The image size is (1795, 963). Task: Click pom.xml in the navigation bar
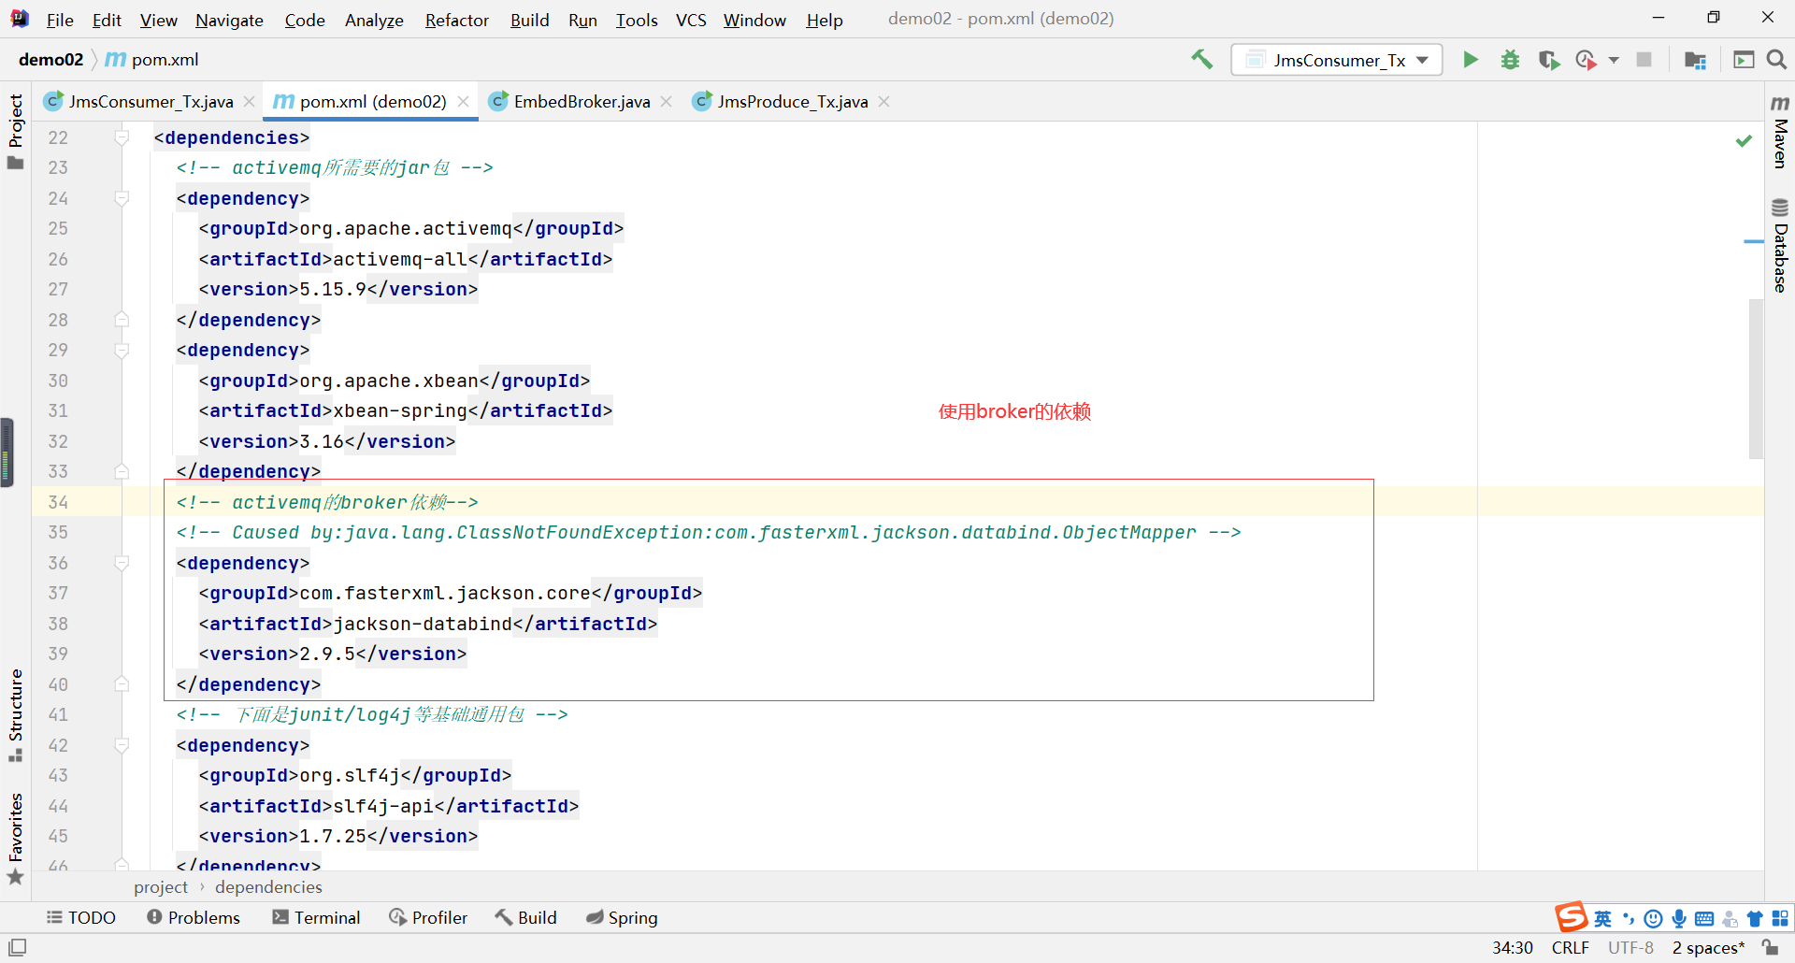click(151, 60)
